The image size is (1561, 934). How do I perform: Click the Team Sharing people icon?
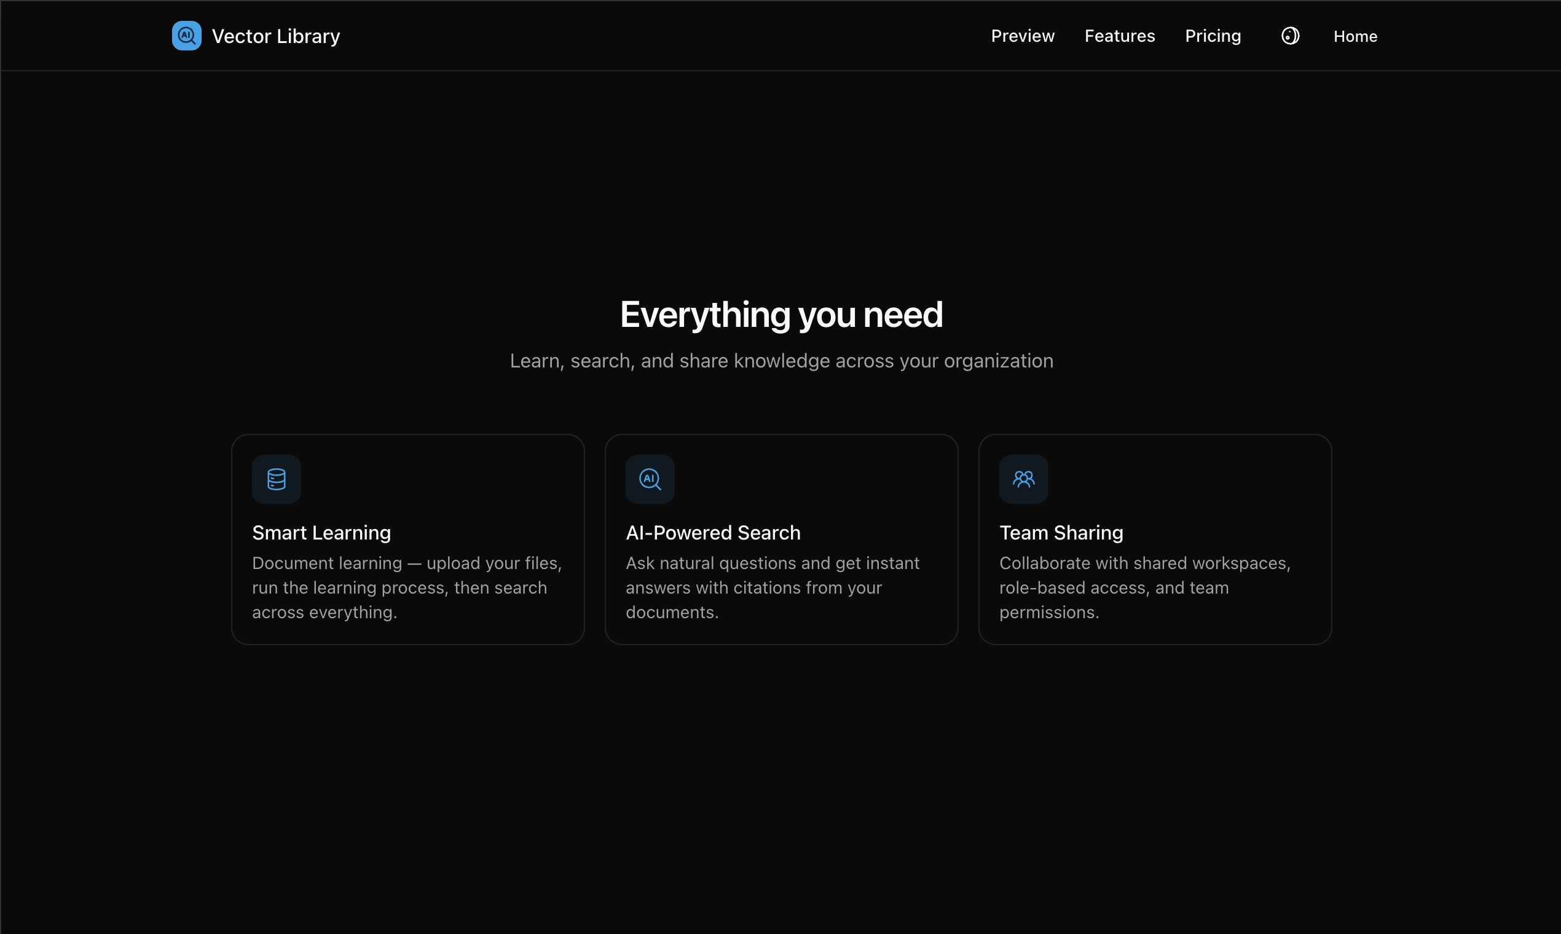[1023, 479]
